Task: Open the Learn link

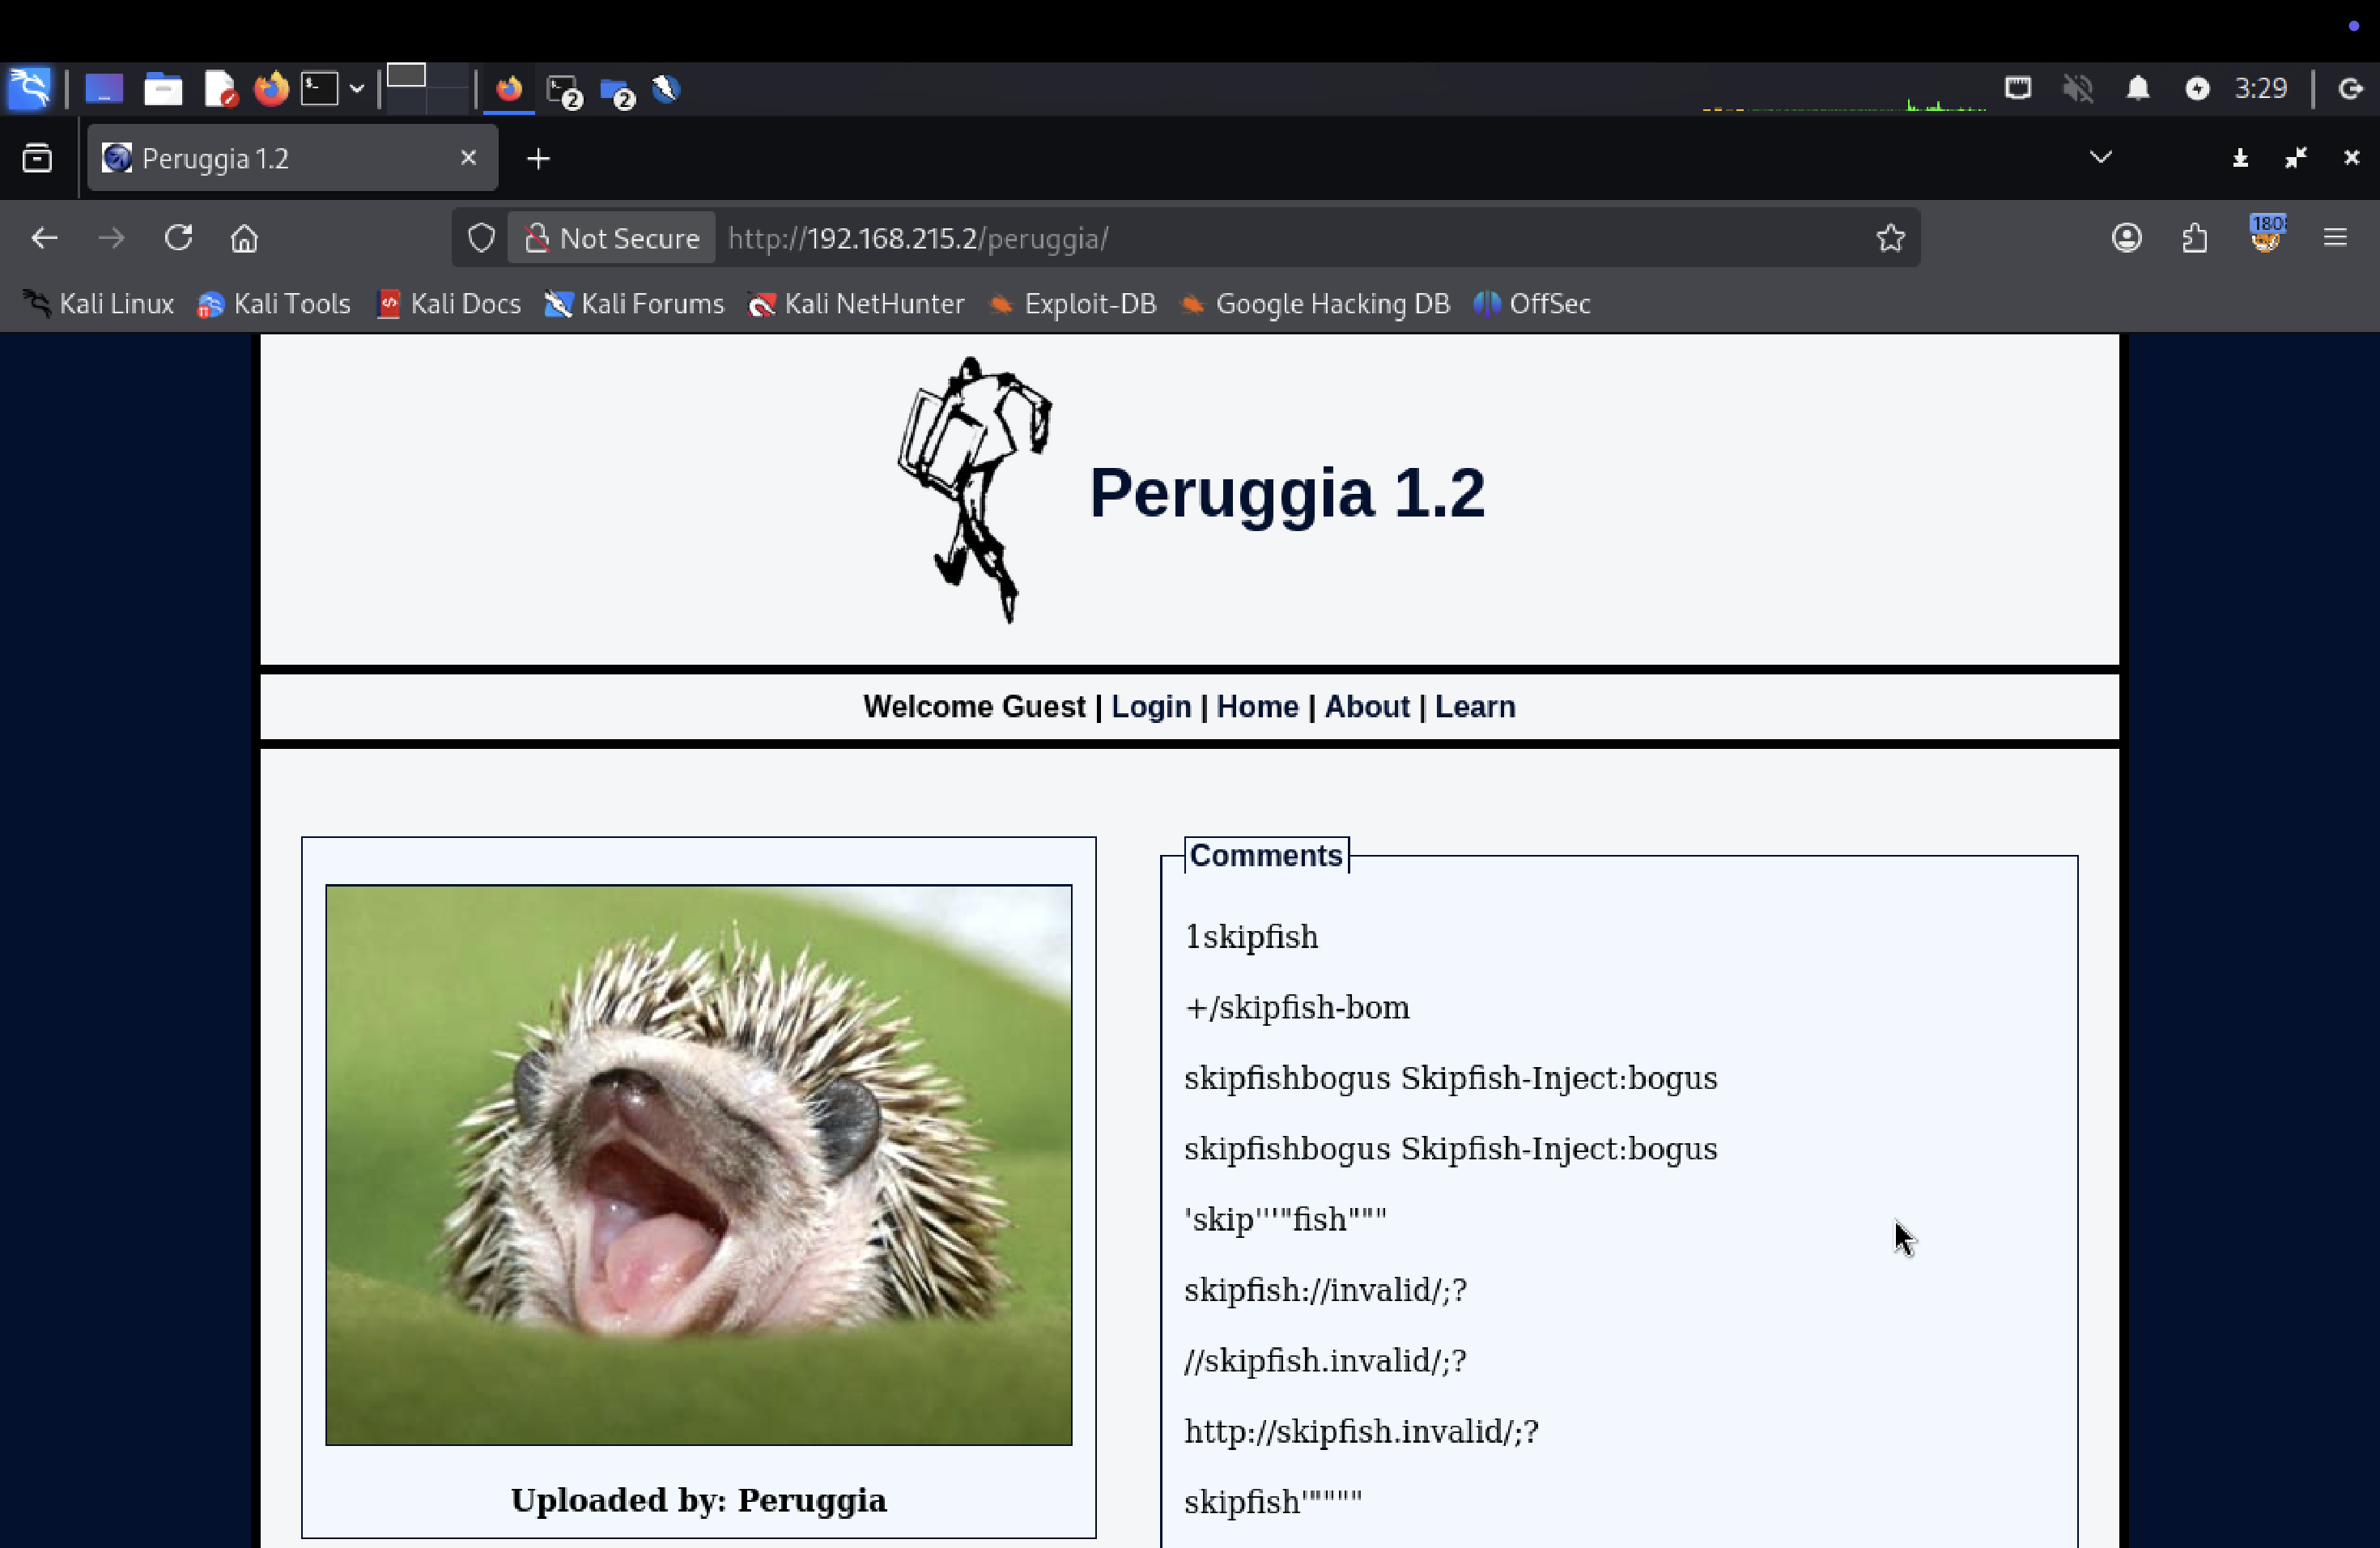Action: [1474, 706]
